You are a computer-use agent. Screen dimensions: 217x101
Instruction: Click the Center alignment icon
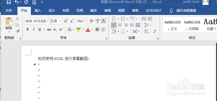(x=120, y=25)
